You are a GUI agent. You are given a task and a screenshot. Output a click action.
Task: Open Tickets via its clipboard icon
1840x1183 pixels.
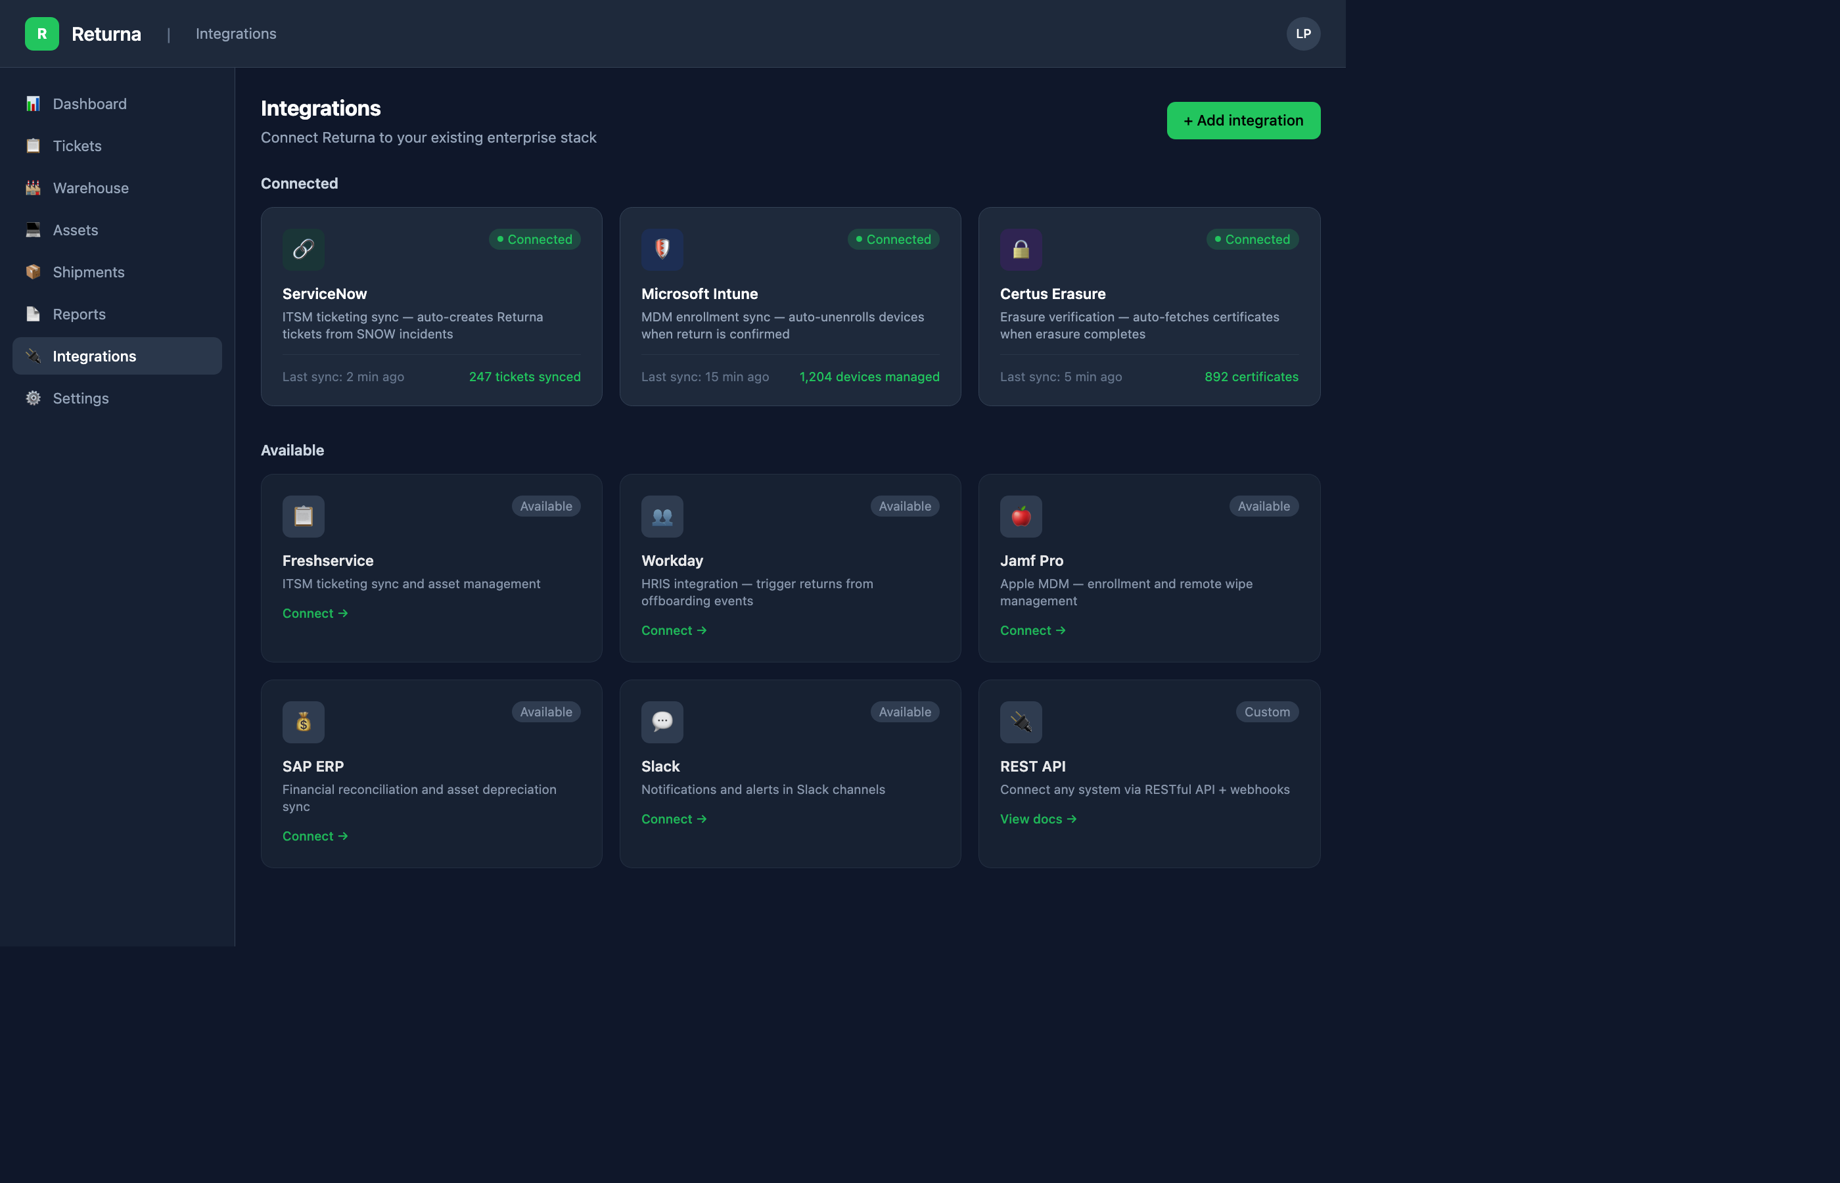33,145
